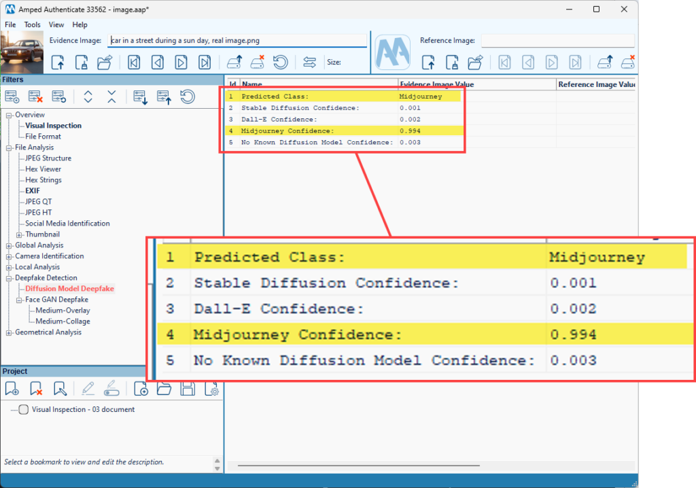696x488 pixels.
Task: Click evidence drive remove icon
Action: point(258,62)
